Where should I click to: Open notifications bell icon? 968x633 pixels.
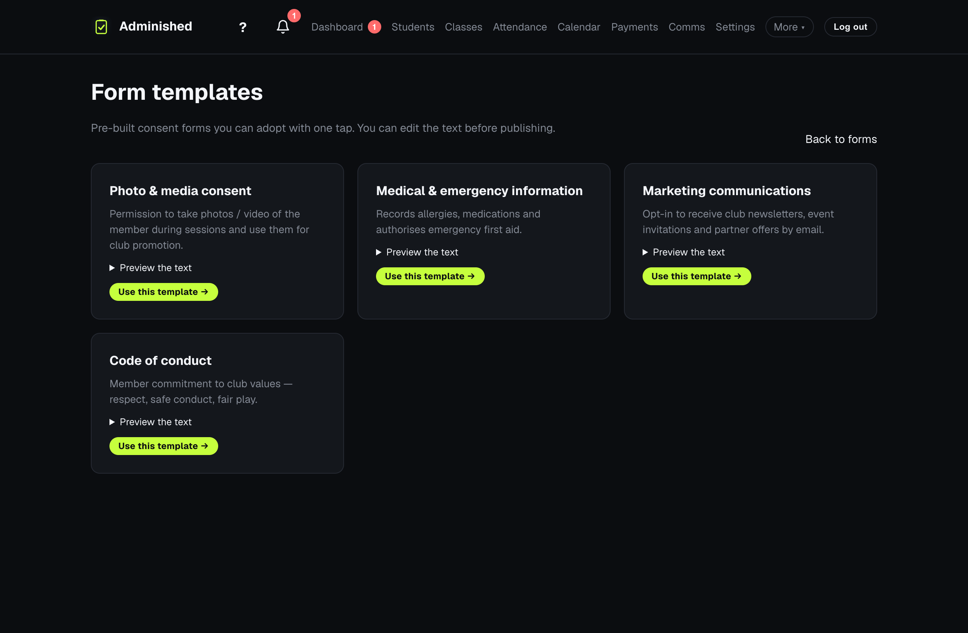click(283, 27)
